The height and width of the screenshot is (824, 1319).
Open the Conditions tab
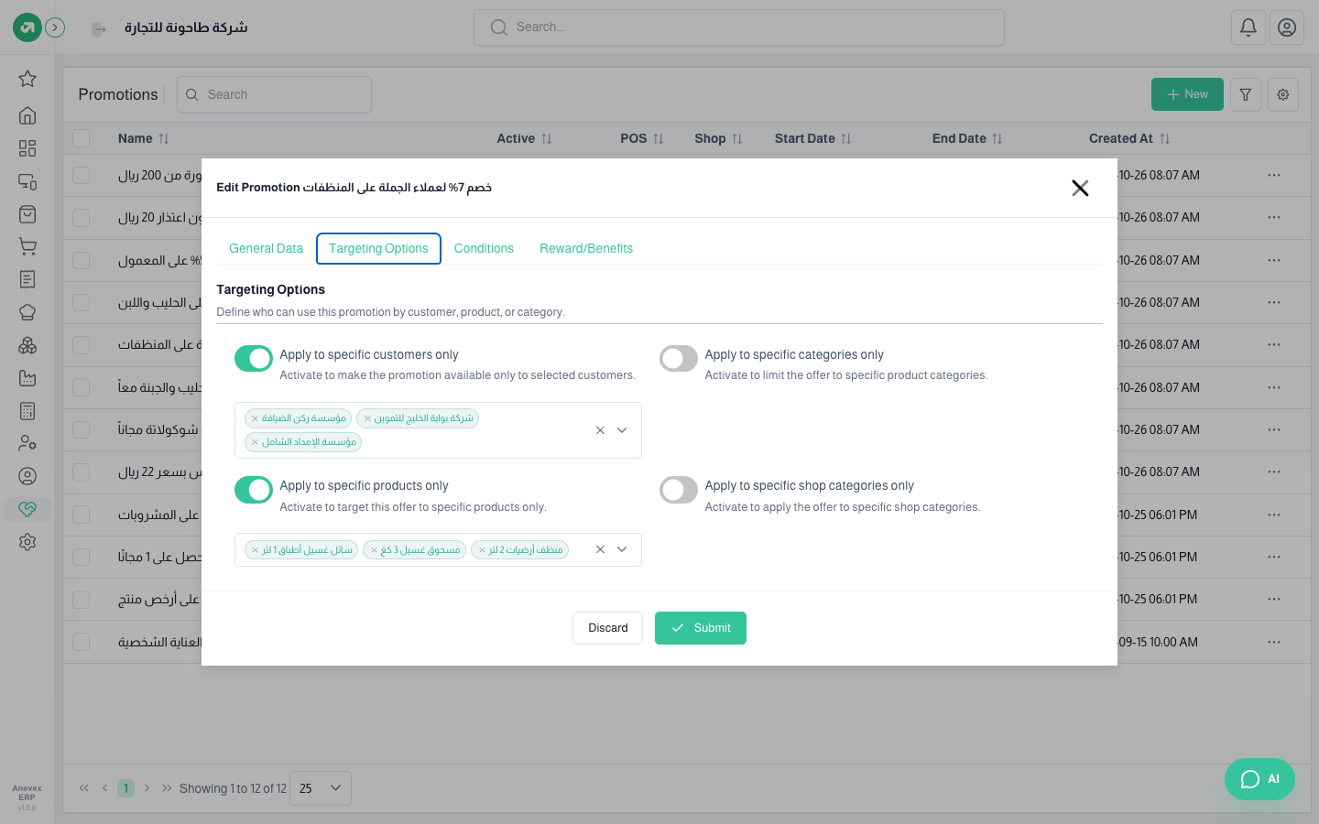click(x=484, y=248)
